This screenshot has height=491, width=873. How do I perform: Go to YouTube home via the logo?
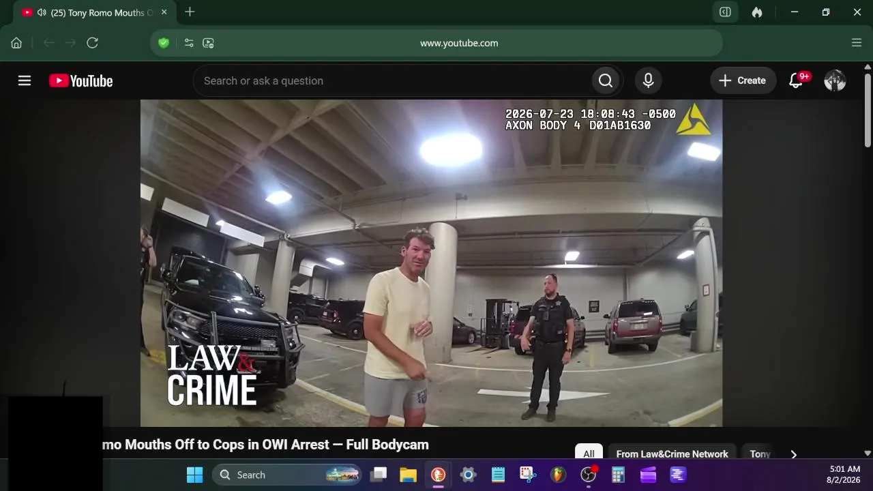pos(81,80)
